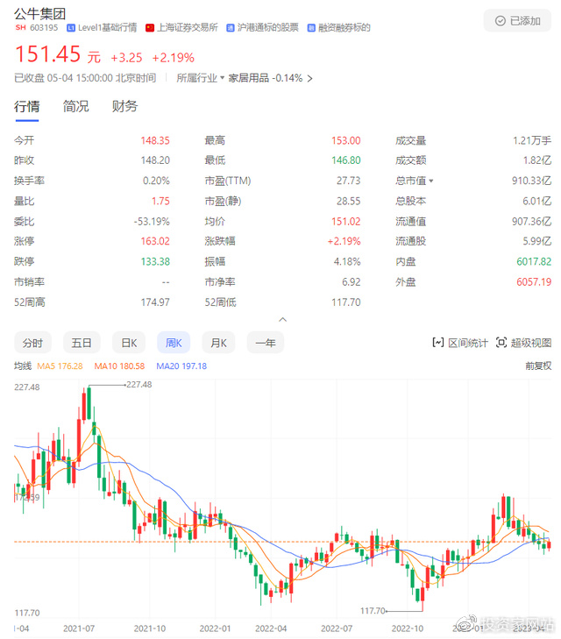The height and width of the screenshot is (639, 561).
Task: Click the 内盘 value 6017.82
Action: 534,261
